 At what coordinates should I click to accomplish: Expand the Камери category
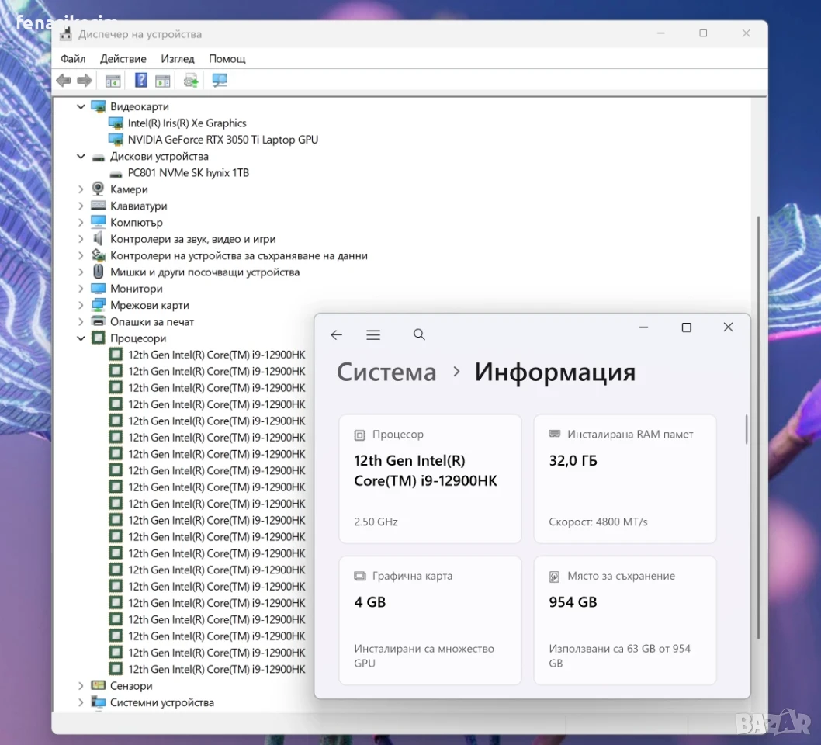click(x=81, y=189)
